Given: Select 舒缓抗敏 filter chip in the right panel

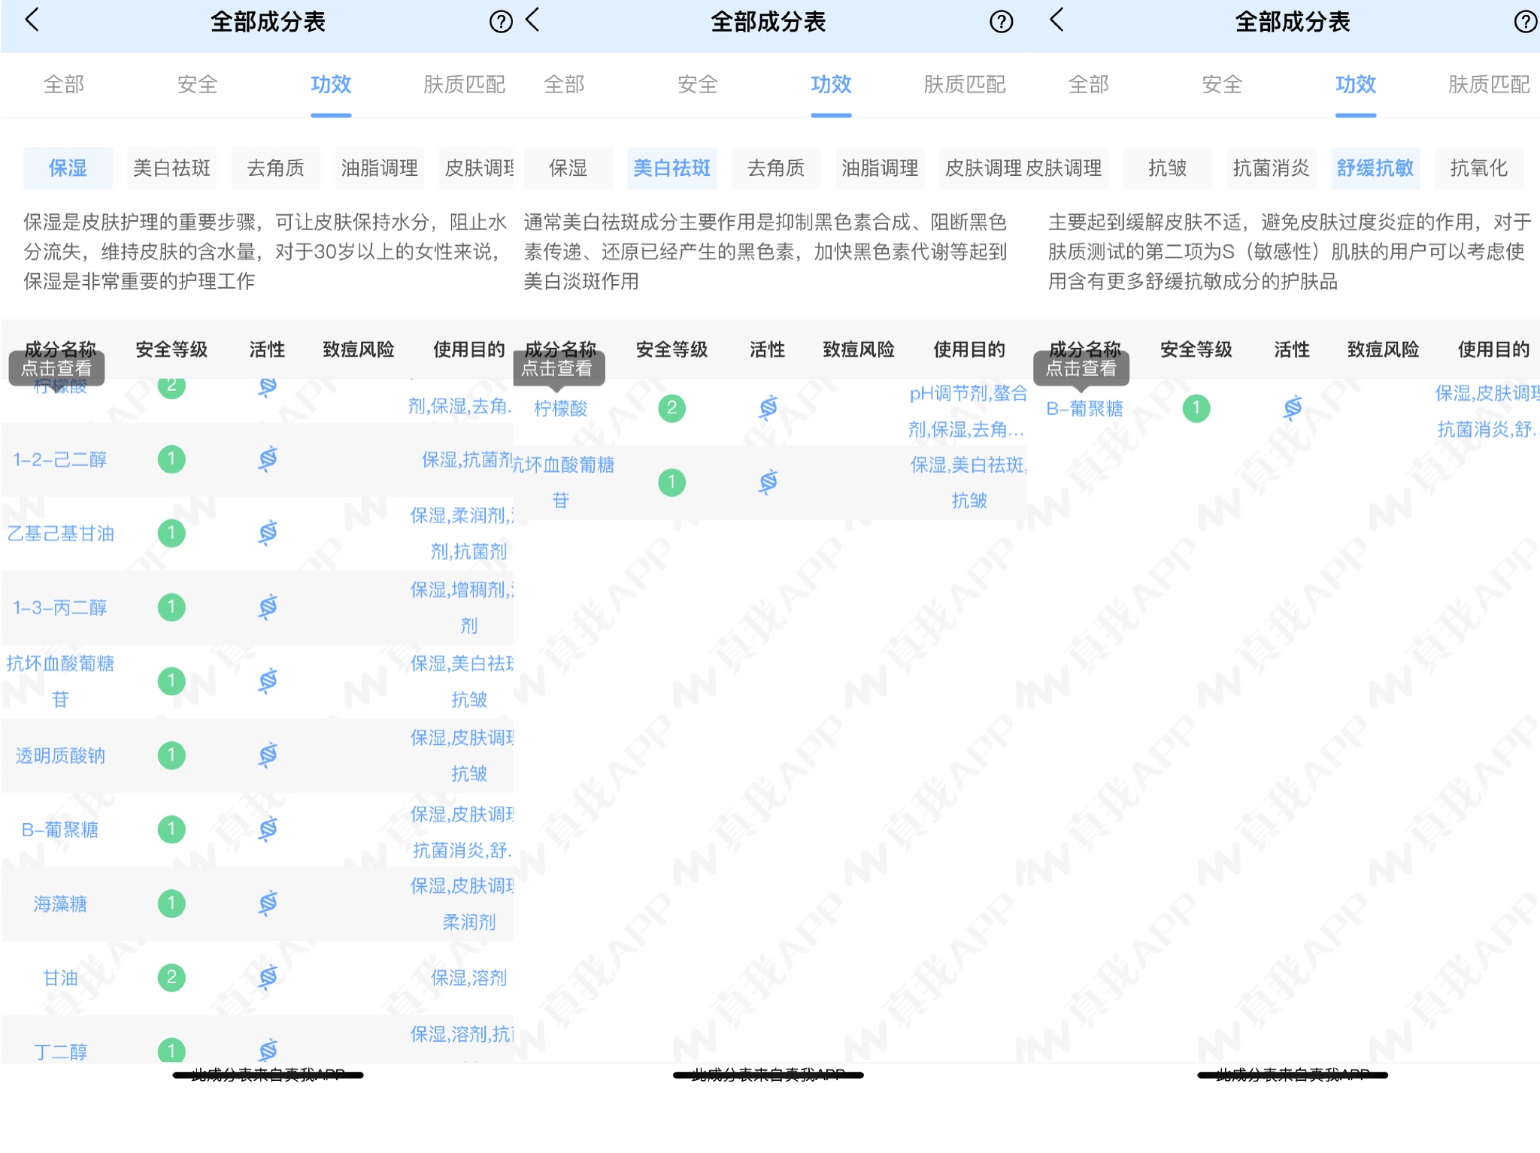Looking at the screenshot, I should [1375, 168].
